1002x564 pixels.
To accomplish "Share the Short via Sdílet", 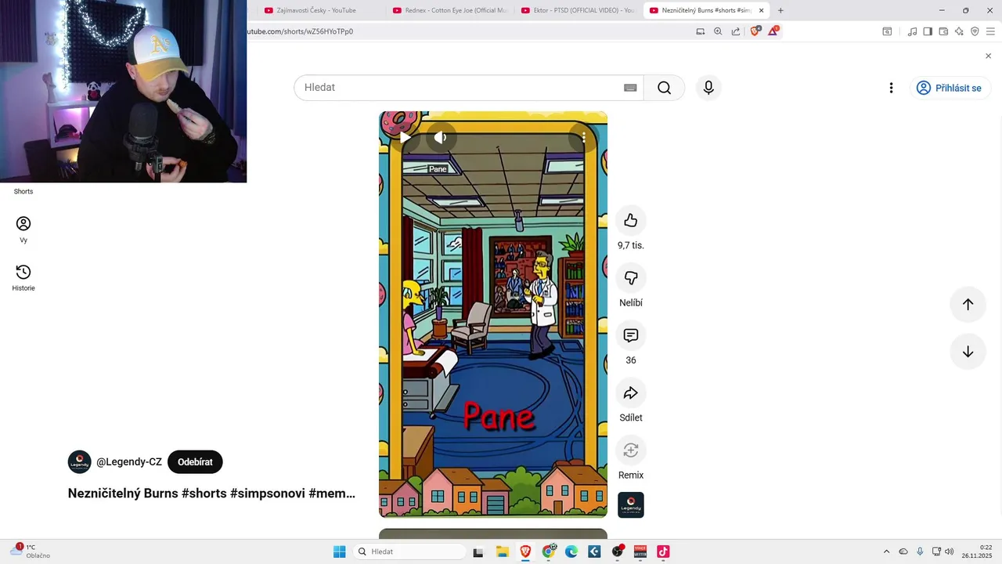I will click(x=631, y=393).
